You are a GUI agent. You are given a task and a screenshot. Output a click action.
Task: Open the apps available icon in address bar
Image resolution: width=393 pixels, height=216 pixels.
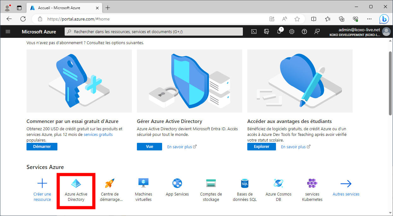(272, 19)
